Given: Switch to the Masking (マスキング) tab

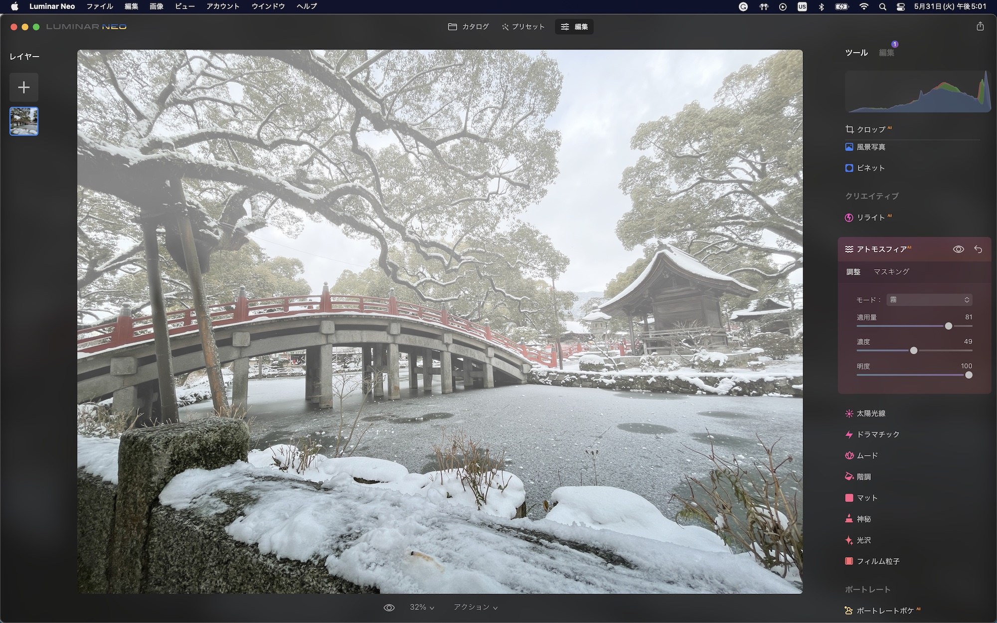Looking at the screenshot, I should point(891,272).
